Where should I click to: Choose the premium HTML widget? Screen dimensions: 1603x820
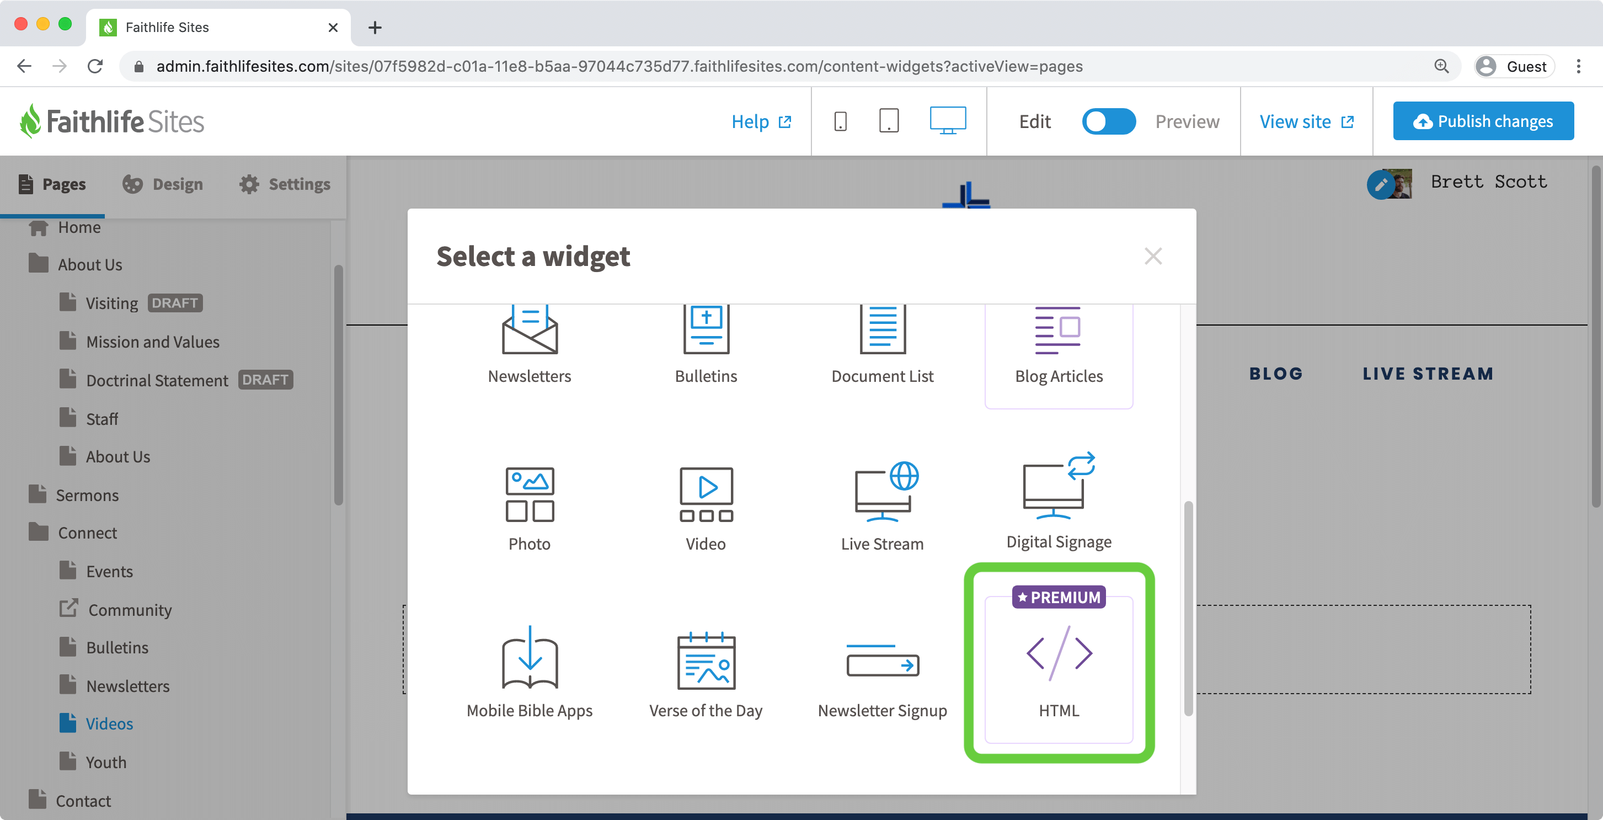pyautogui.click(x=1059, y=669)
